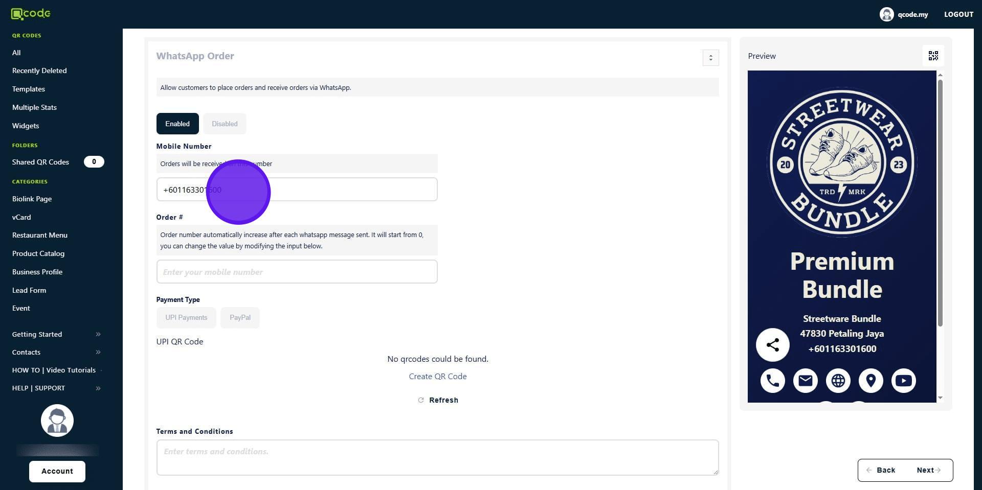Tap the website globe icon in preview
Image resolution: width=982 pixels, height=490 pixels.
click(838, 381)
